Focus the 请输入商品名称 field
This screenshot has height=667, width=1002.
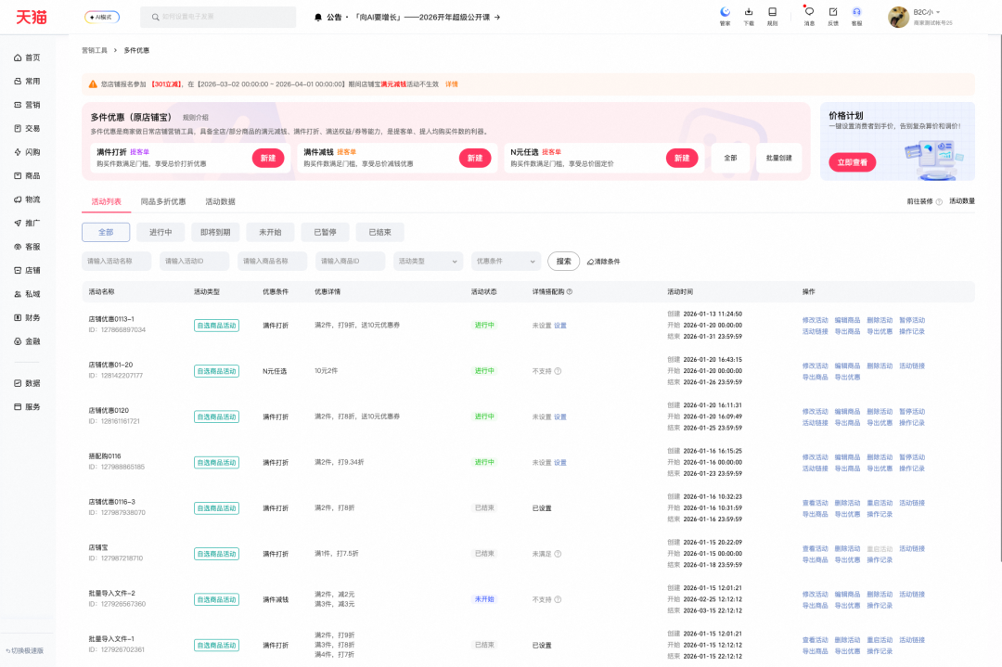[x=272, y=262]
